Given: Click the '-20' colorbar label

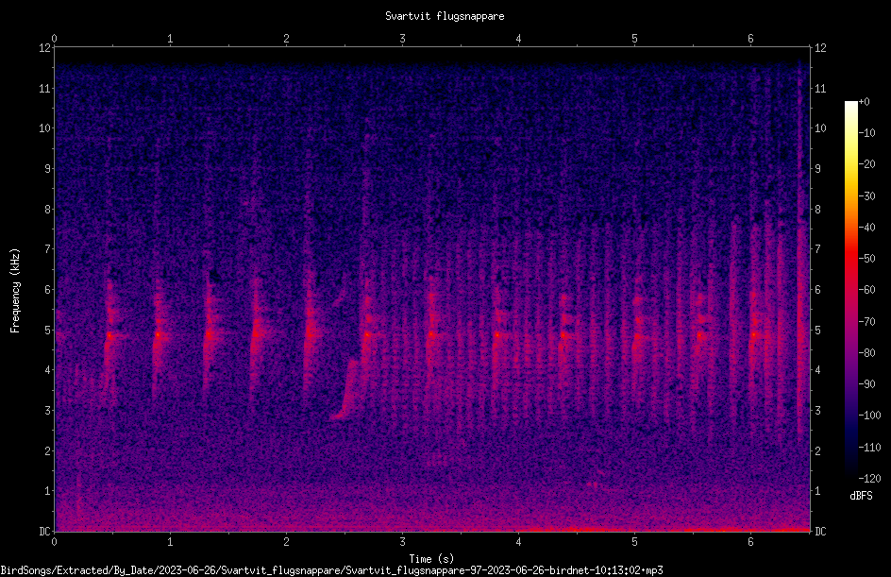Looking at the screenshot, I should 867,164.
